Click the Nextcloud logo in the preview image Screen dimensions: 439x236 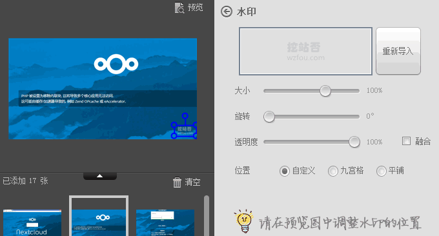(116, 64)
